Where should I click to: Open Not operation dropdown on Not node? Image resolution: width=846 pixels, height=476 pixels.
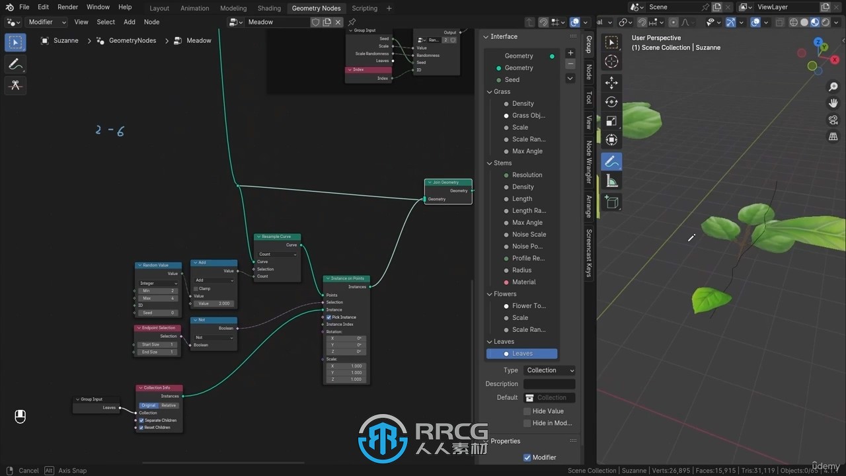(213, 337)
